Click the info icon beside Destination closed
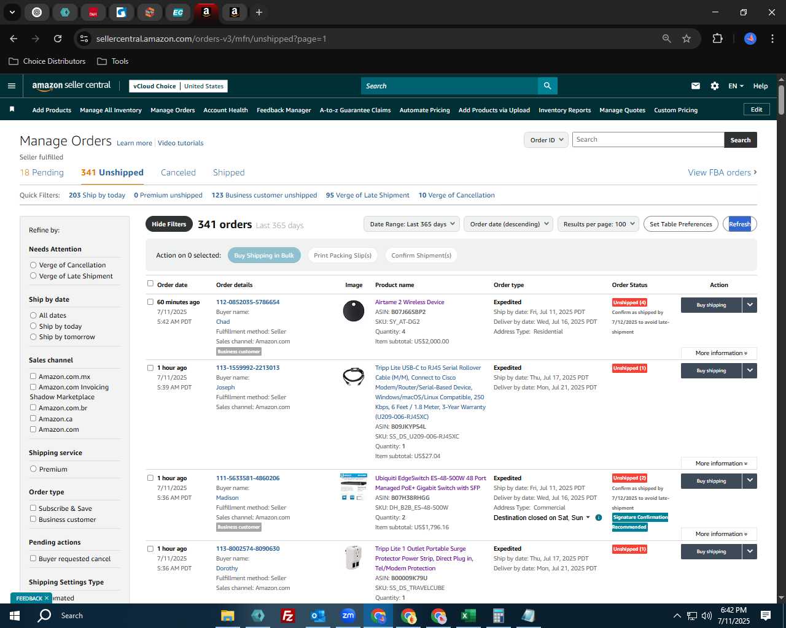 (x=599, y=518)
